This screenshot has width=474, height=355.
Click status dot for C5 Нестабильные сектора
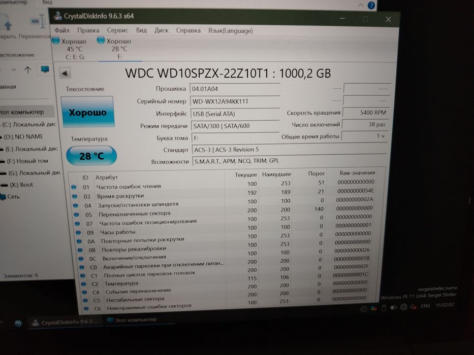point(85,300)
